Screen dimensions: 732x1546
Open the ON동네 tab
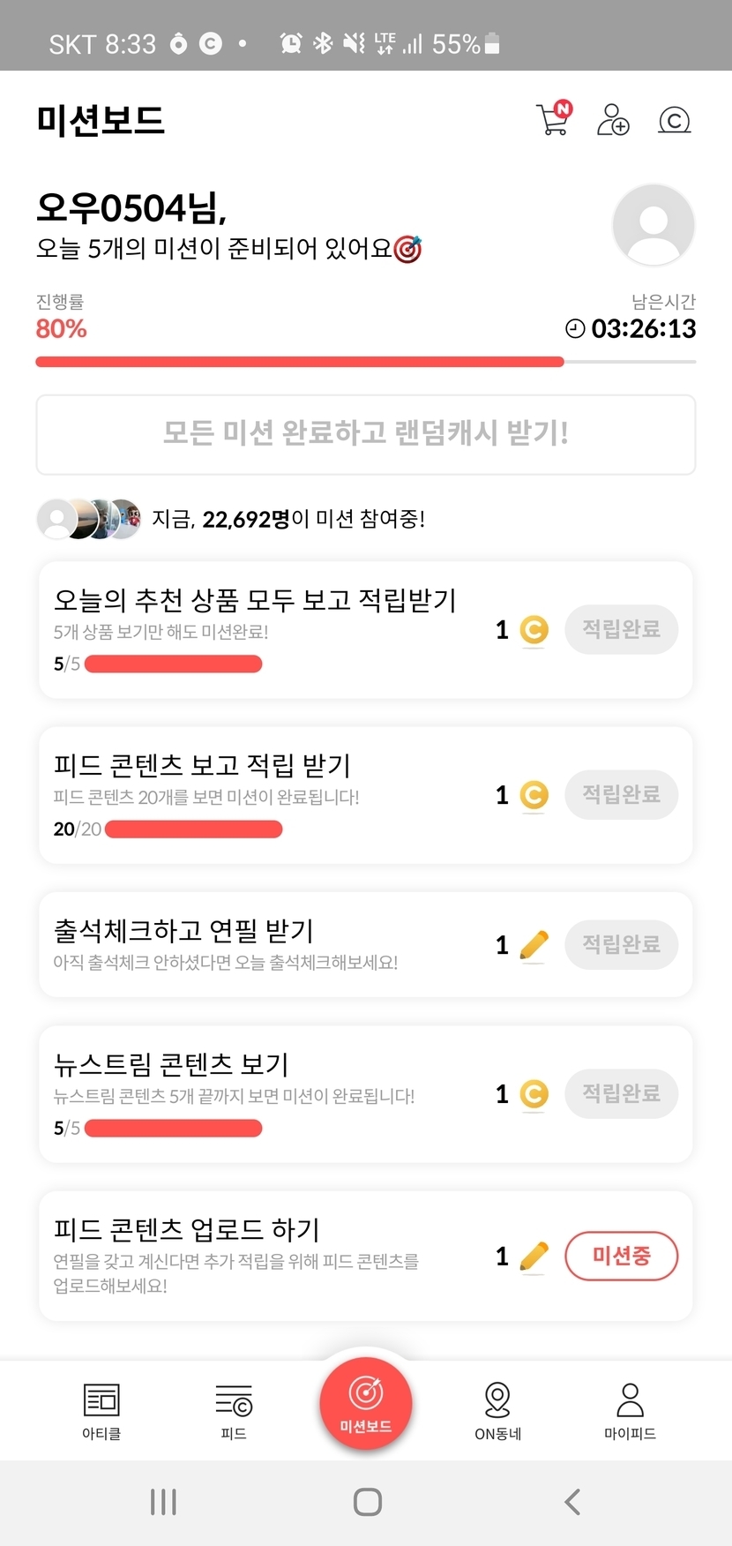point(497,1410)
